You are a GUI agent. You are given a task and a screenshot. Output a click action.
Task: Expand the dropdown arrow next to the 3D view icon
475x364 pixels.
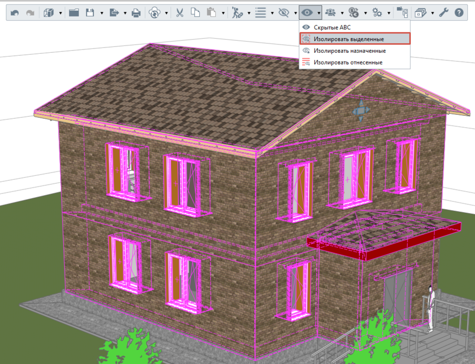61,13
